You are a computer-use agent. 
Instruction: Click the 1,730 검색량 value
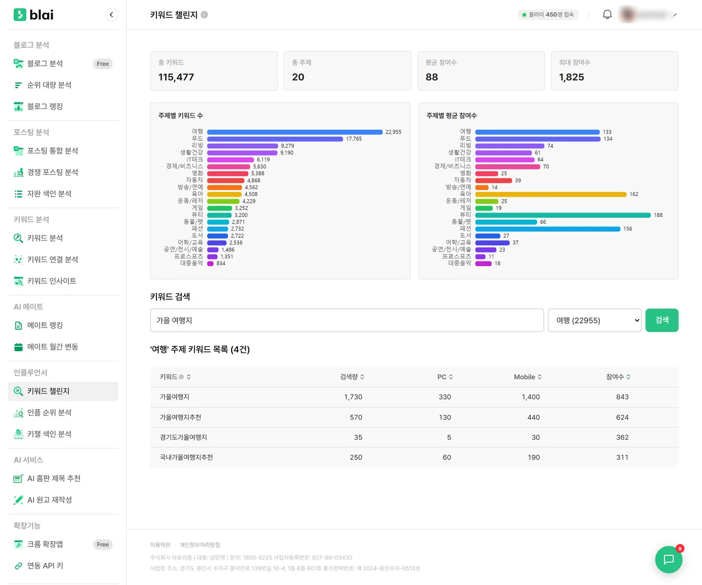coord(353,397)
